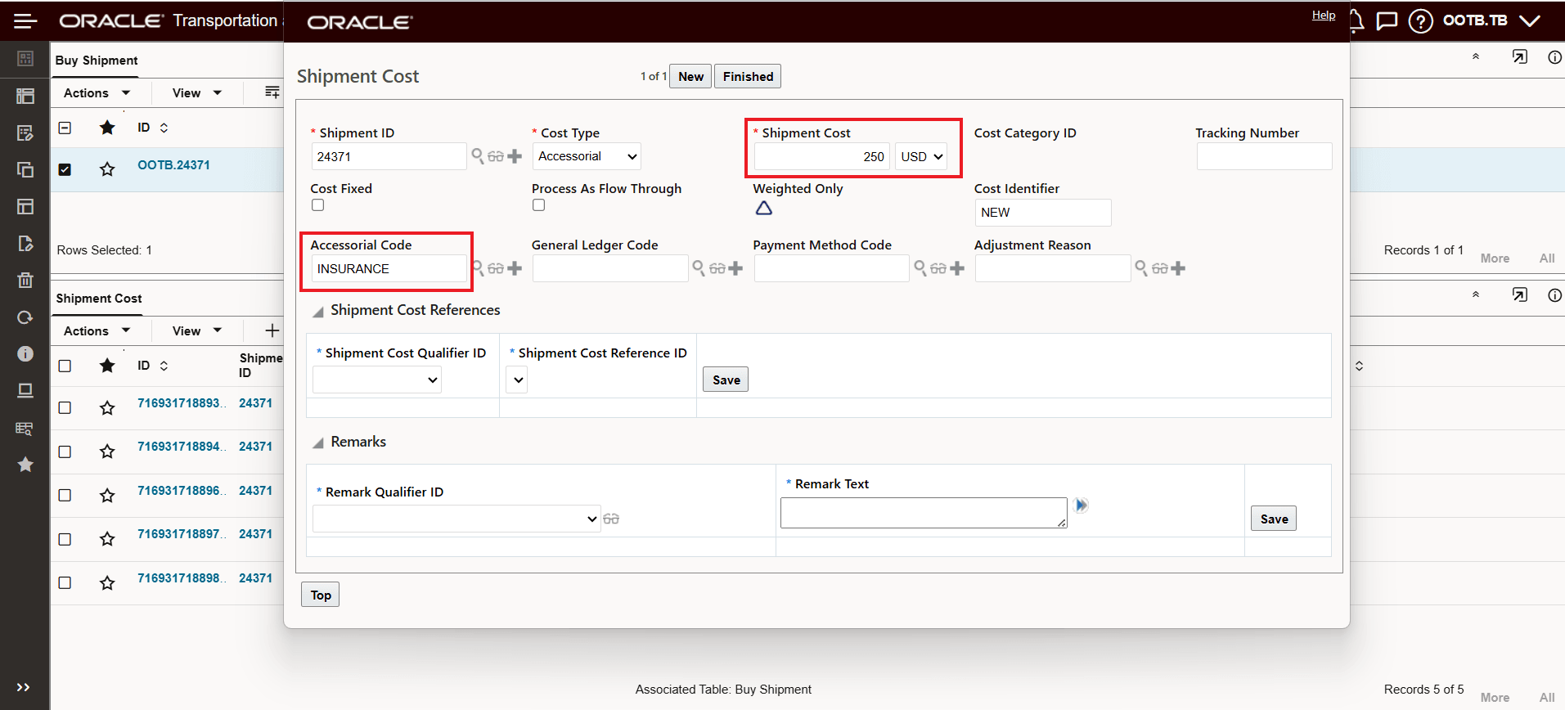Click the Finished button
Screen dimensions: 1565x710
748,76
